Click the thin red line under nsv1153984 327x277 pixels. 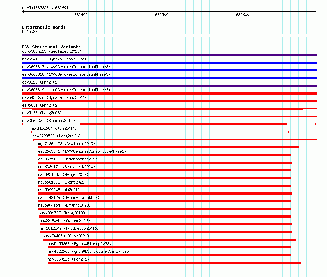coord(160,132)
